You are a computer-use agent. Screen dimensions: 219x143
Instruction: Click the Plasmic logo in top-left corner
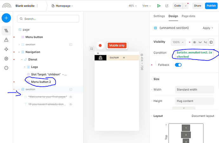coord(6,6)
